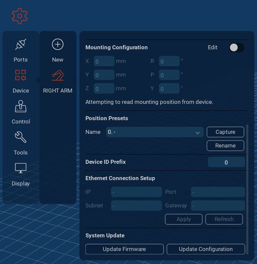The image size is (257, 264).
Task: Click Update Firmware button
Action: coord(124,249)
